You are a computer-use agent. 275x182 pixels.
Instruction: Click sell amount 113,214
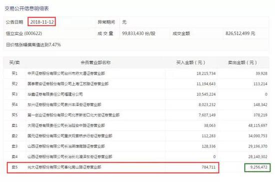coord(260,84)
